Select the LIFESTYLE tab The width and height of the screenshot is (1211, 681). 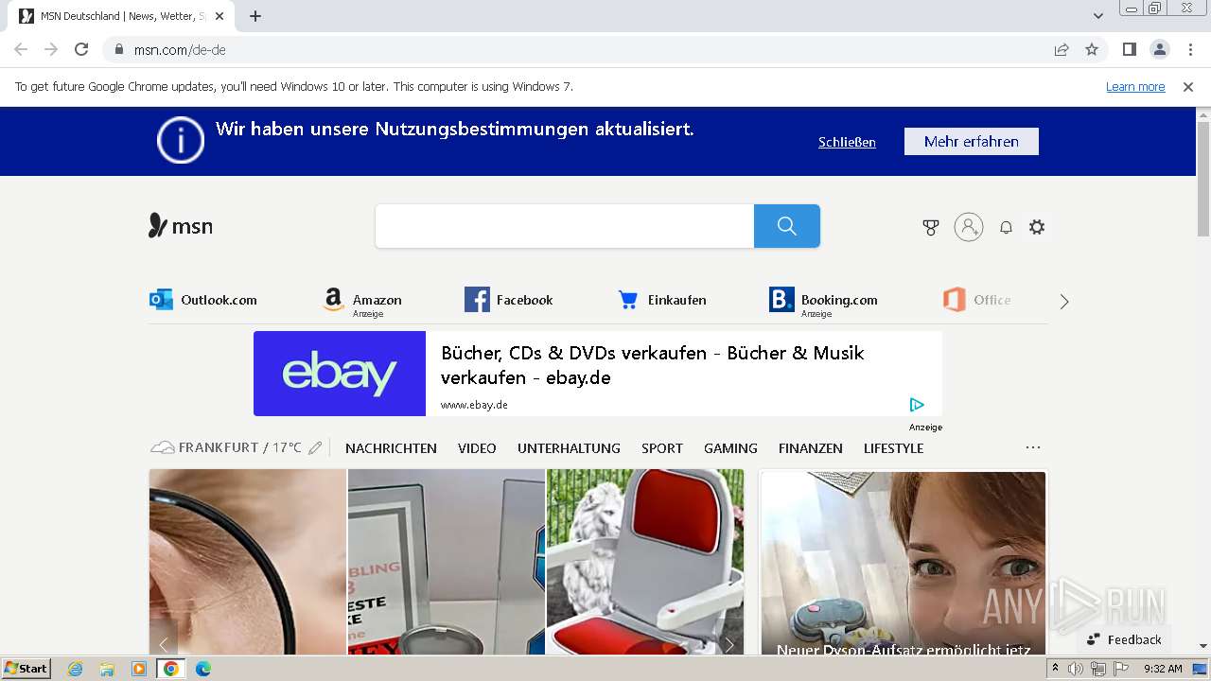pos(893,448)
